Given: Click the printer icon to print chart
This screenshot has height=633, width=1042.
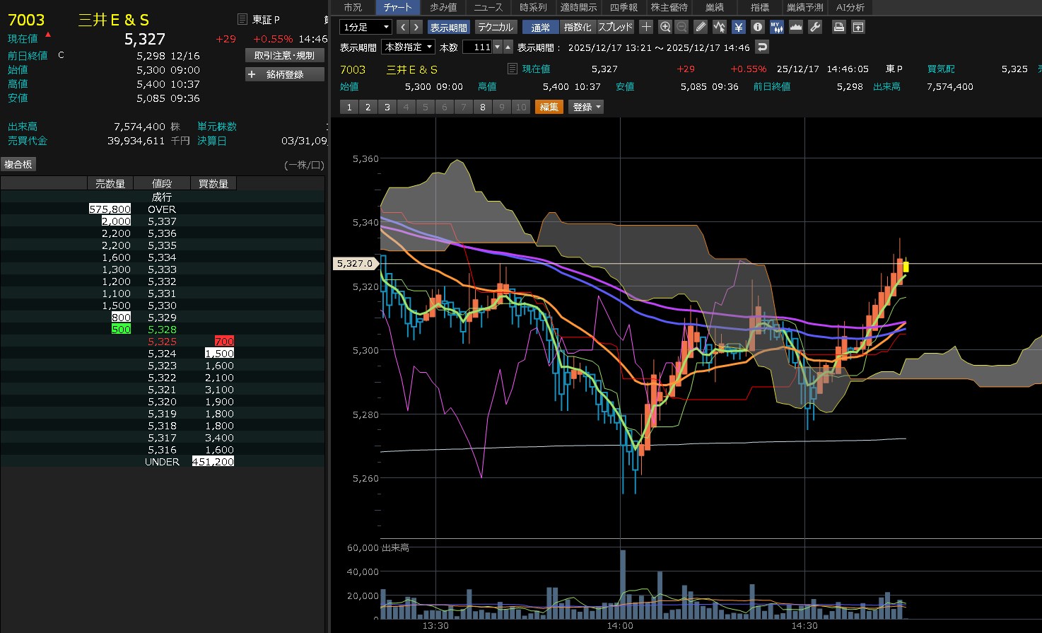Looking at the screenshot, I should point(839,27).
